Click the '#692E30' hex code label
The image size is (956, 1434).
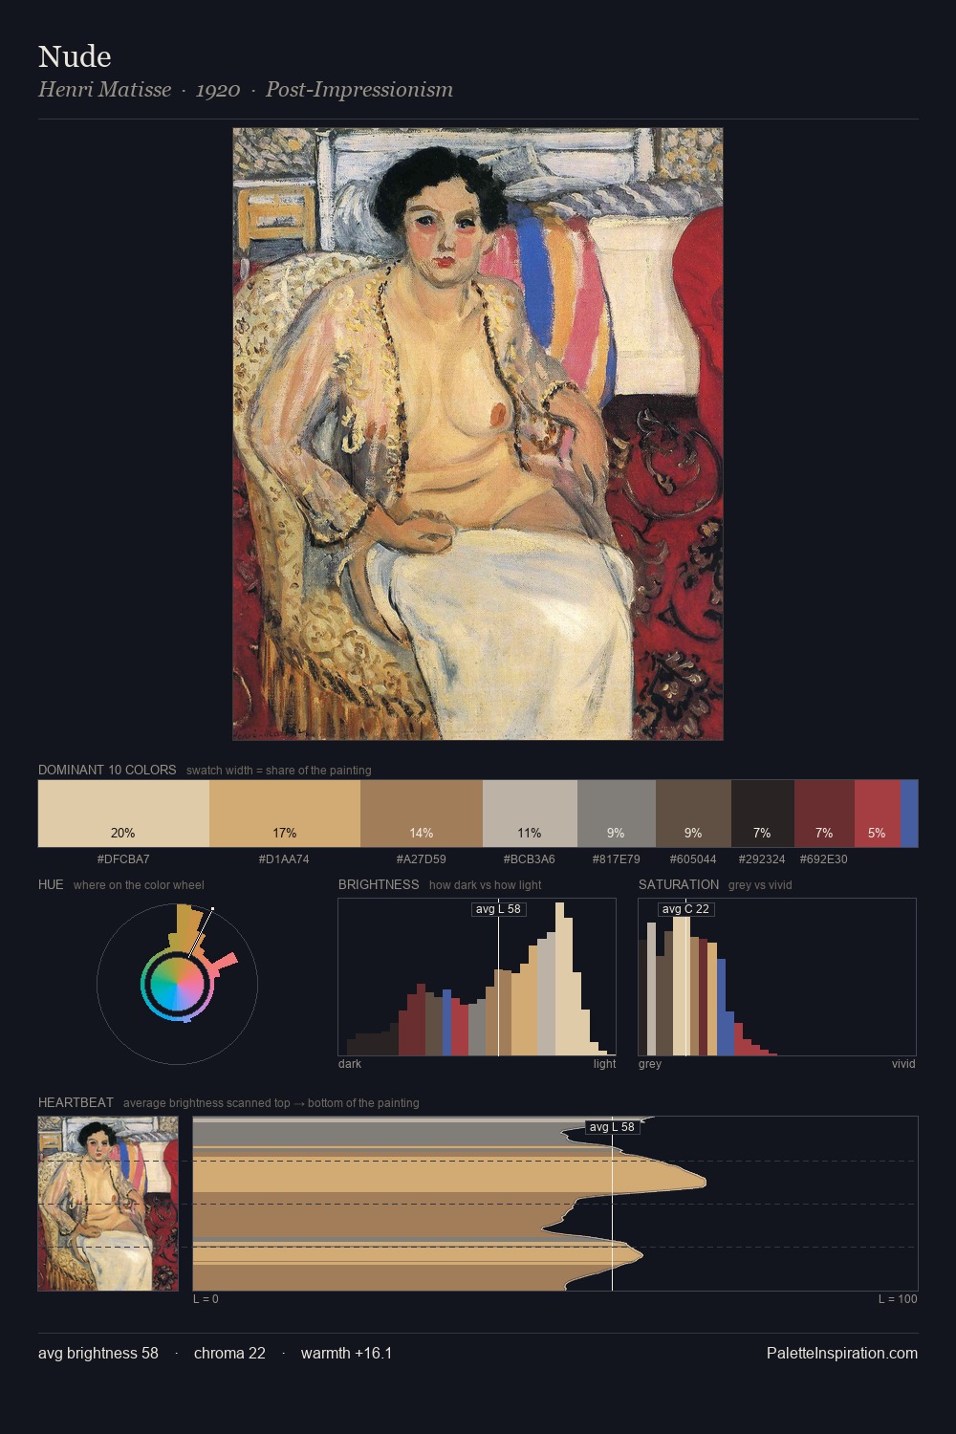824,859
